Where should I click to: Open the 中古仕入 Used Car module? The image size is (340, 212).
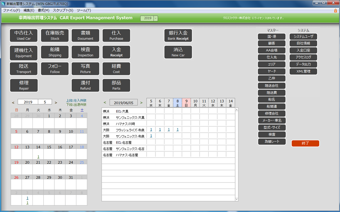click(24, 35)
